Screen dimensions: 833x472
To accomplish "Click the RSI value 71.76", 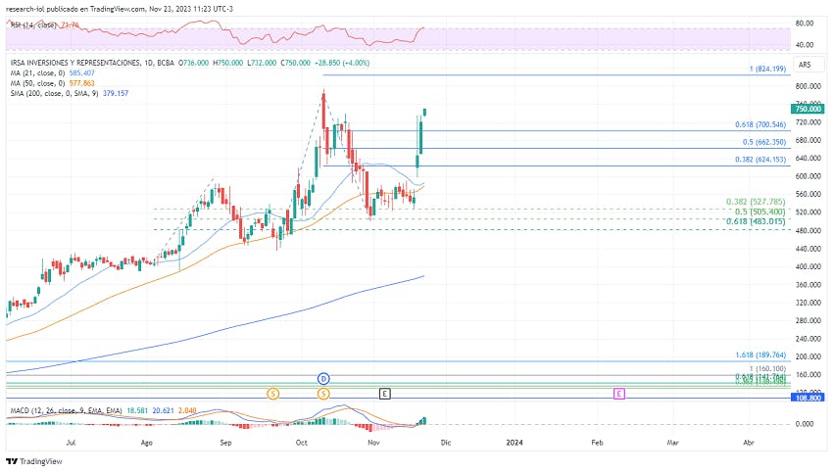I will pos(71,24).
